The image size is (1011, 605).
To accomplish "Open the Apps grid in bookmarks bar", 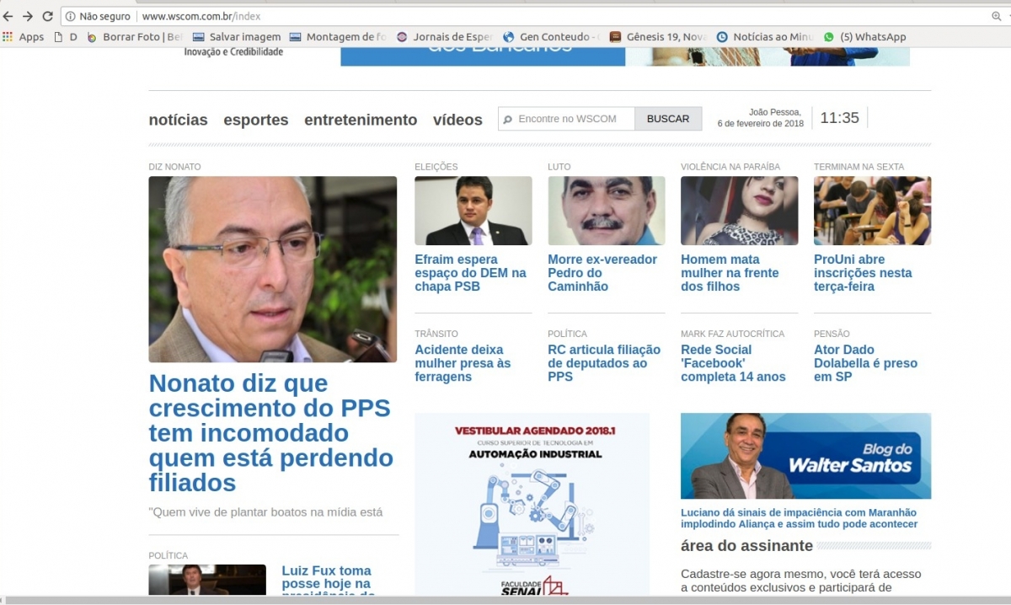I will coord(24,37).
